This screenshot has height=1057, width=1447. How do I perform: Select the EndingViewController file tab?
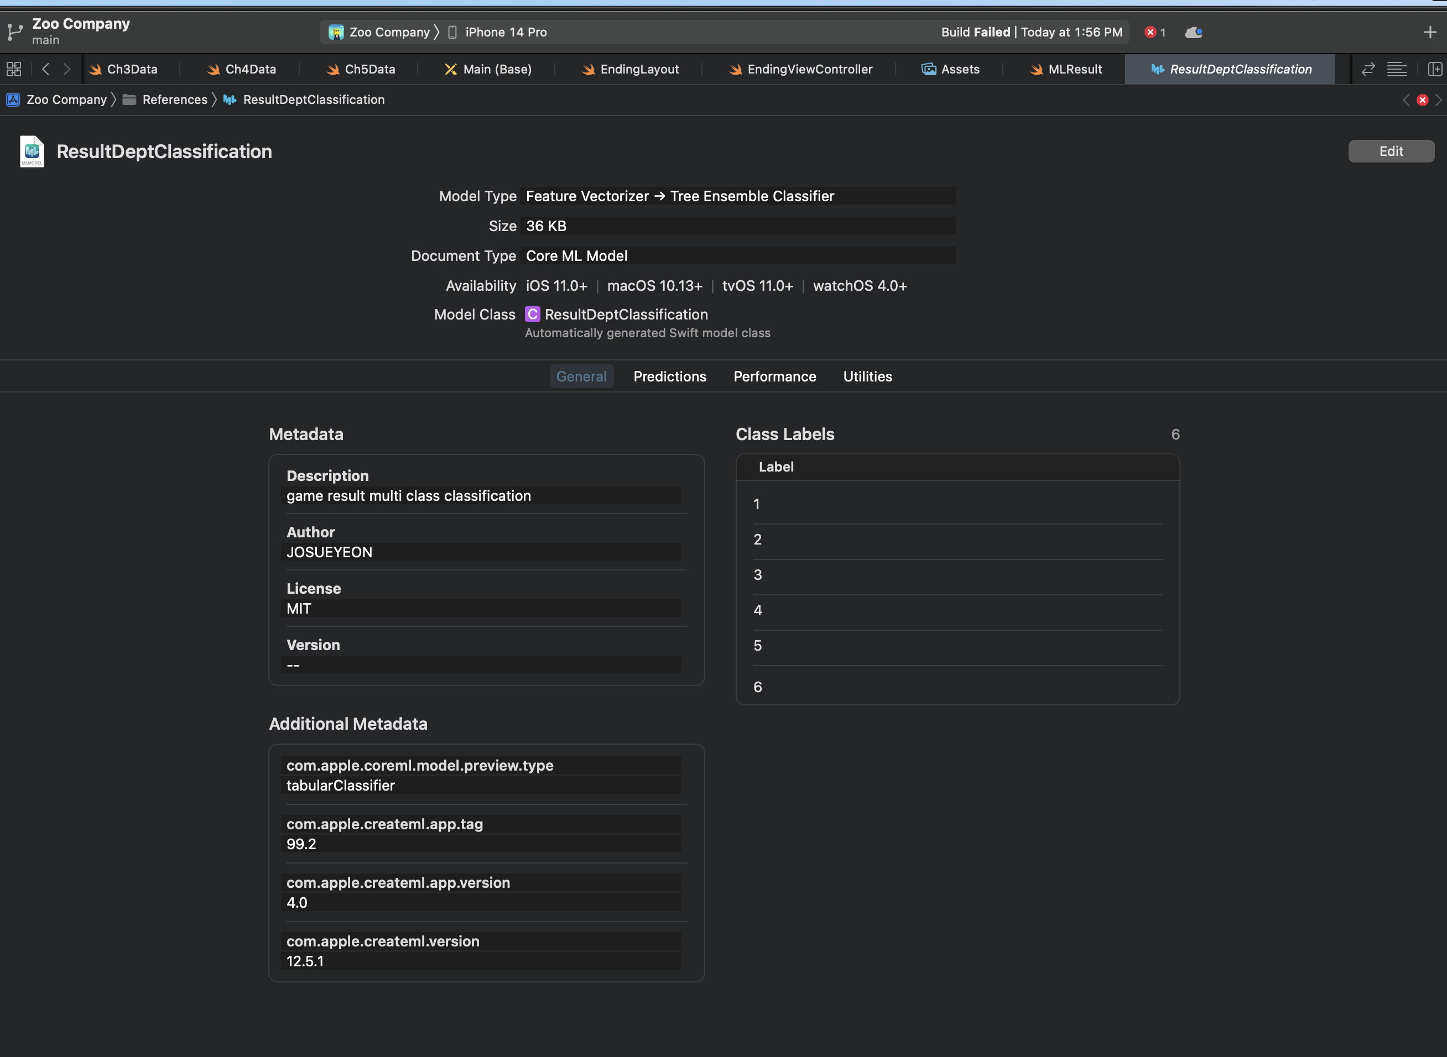coord(809,69)
